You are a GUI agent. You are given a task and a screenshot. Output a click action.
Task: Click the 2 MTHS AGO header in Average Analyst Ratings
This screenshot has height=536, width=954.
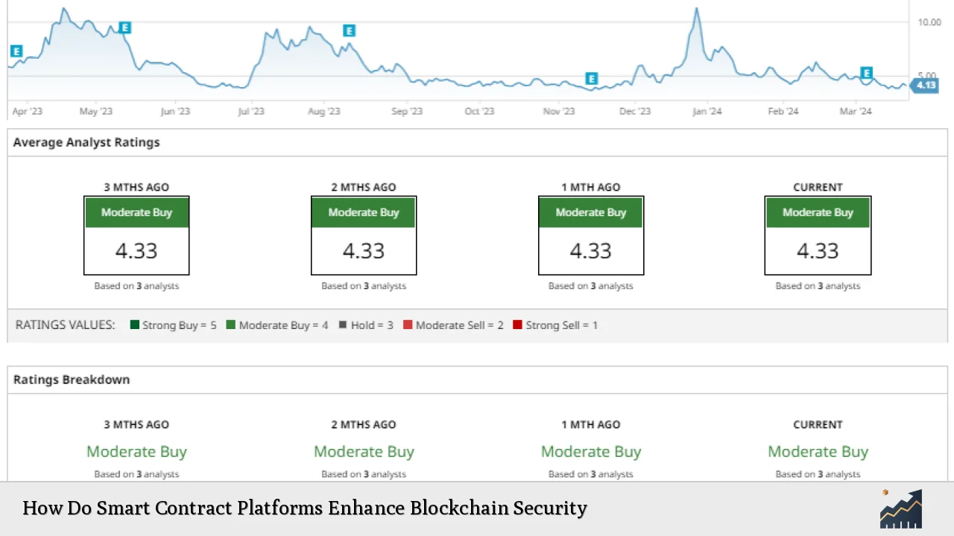point(364,187)
